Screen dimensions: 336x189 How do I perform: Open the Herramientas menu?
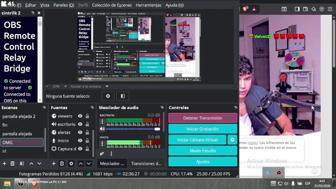[x=149, y=5]
